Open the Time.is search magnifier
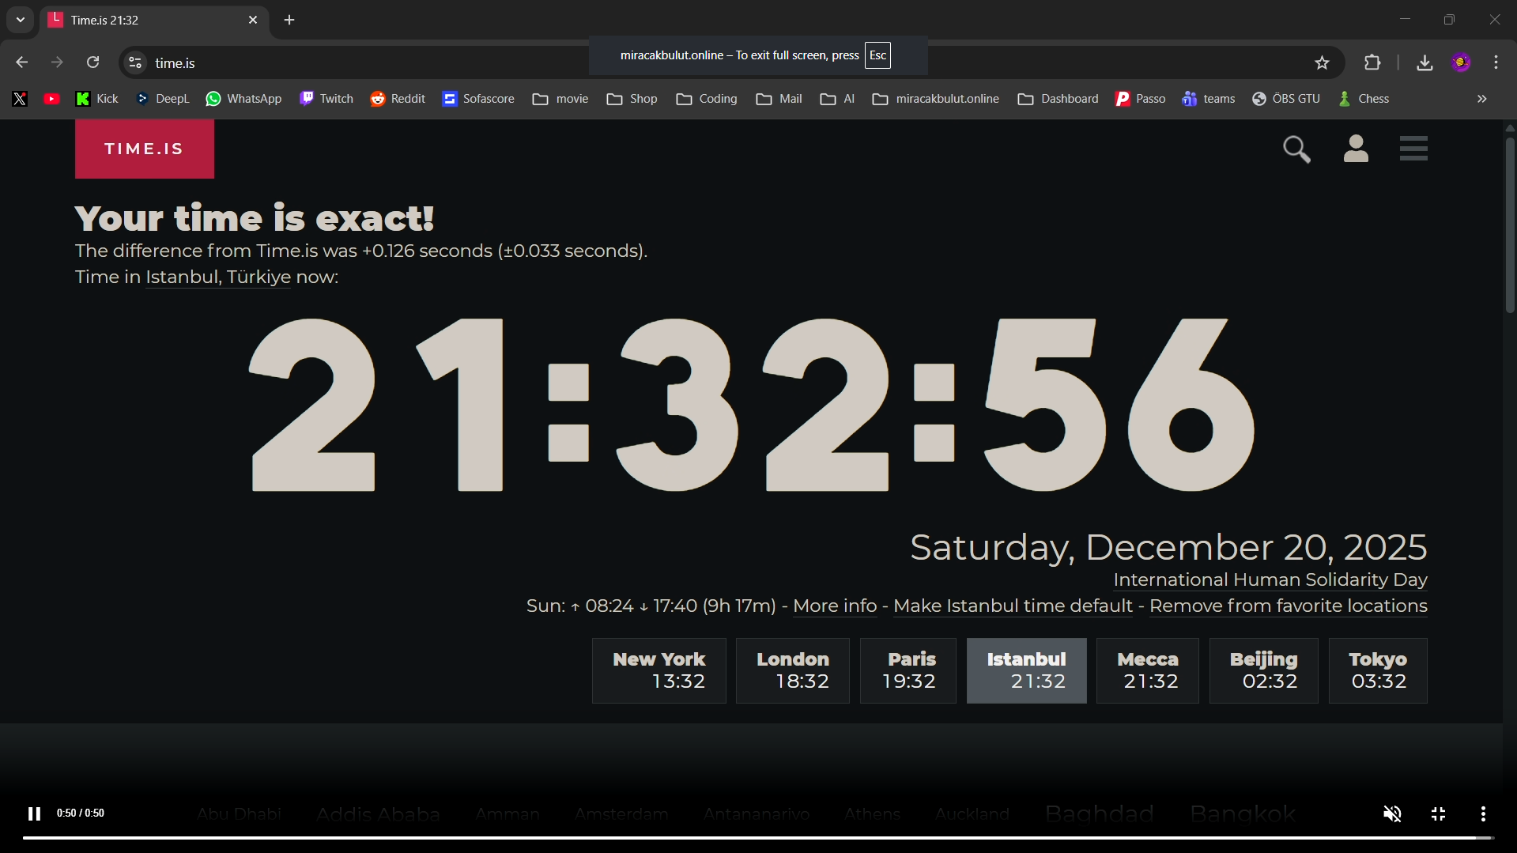 pos(1296,149)
